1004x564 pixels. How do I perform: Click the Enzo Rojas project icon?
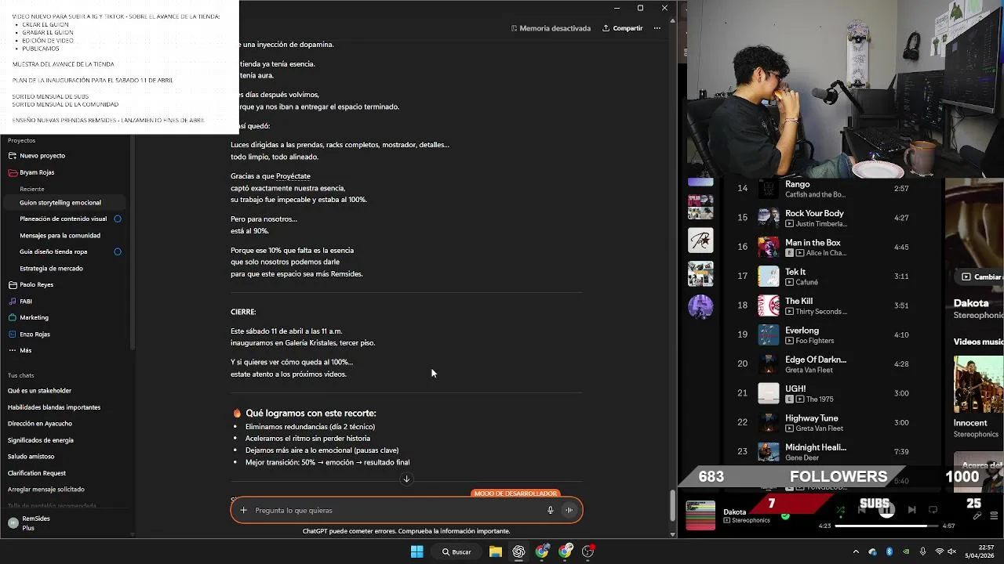(13, 334)
